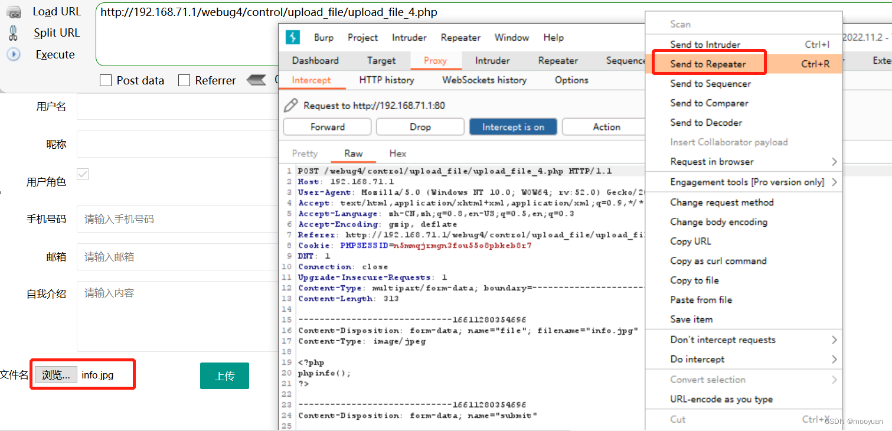Viewport: 892px width, 431px height.
Task: Click the POST request line text
Action: (x=455, y=171)
